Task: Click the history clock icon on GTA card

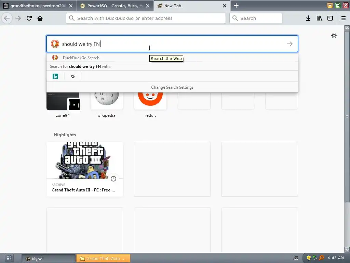Action: (113, 179)
